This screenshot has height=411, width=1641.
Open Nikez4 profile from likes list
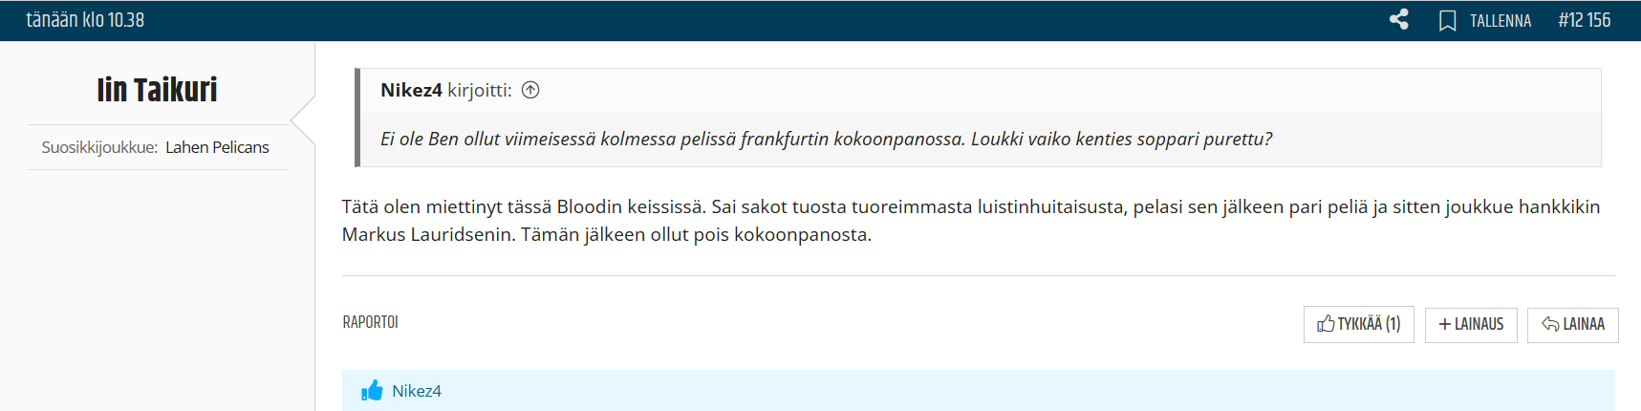pyautogui.click(x=417, y=391)
